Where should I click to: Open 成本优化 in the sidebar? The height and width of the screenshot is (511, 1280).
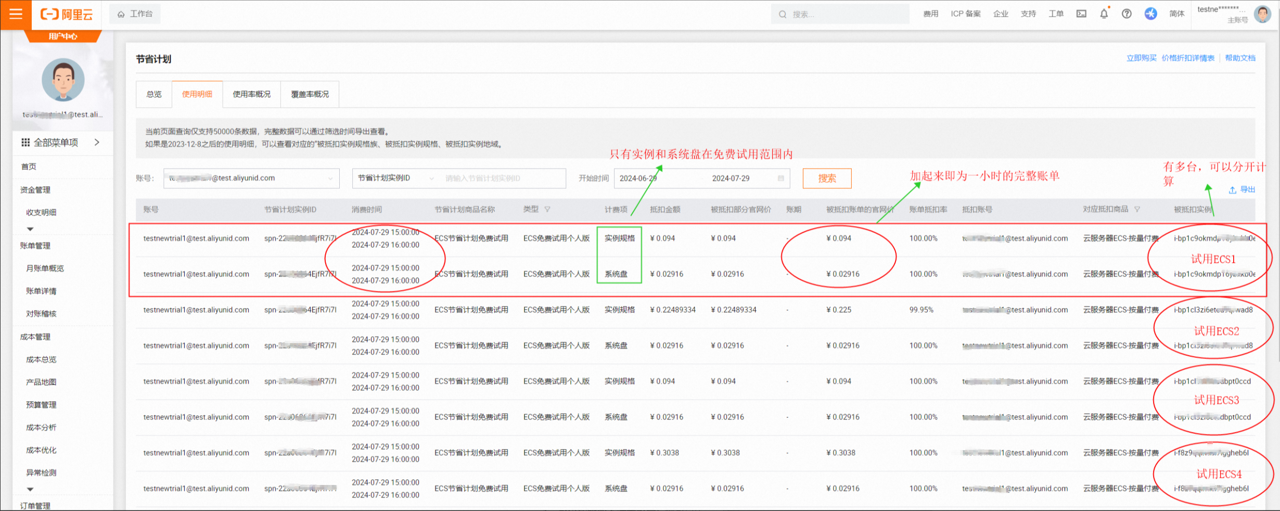click(x=41, y=450)
